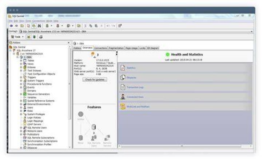Click the Transaction Logs page icon
Screen dimensions: 262x160
[123, 87]
